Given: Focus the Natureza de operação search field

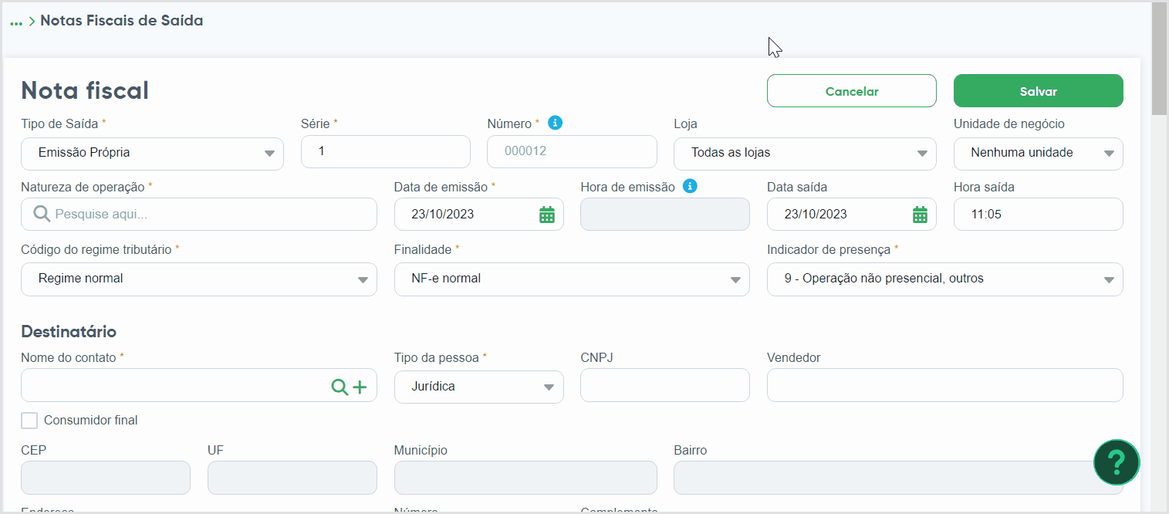Looking at the screenshot, I should [x=199, y=214].
